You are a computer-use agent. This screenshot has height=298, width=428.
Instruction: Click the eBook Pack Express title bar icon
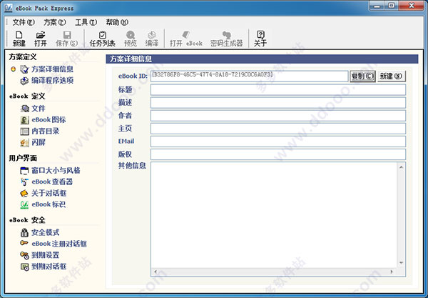(8, 8)
